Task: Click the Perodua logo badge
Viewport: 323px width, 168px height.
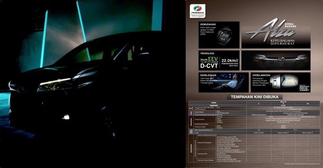Action: [x=197, y=11]
